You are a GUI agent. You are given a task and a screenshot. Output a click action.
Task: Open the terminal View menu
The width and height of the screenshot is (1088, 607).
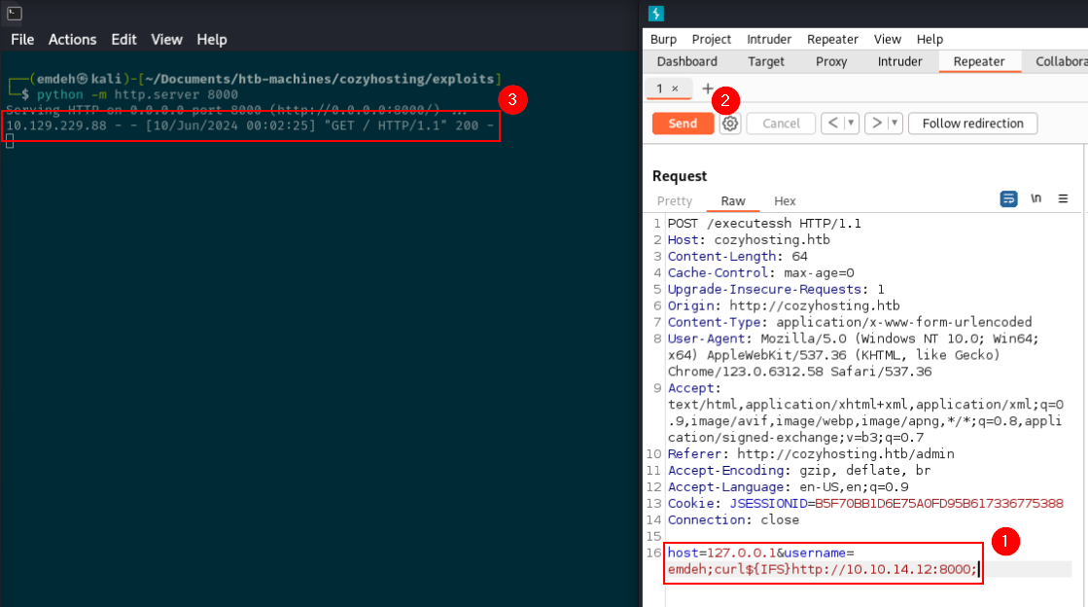coord(166,40)
